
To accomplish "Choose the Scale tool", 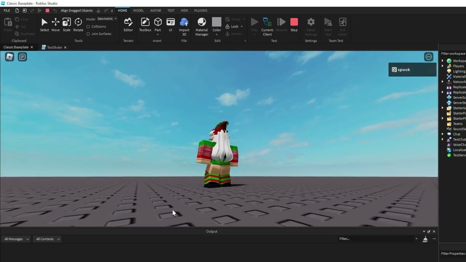I will 67,25.
